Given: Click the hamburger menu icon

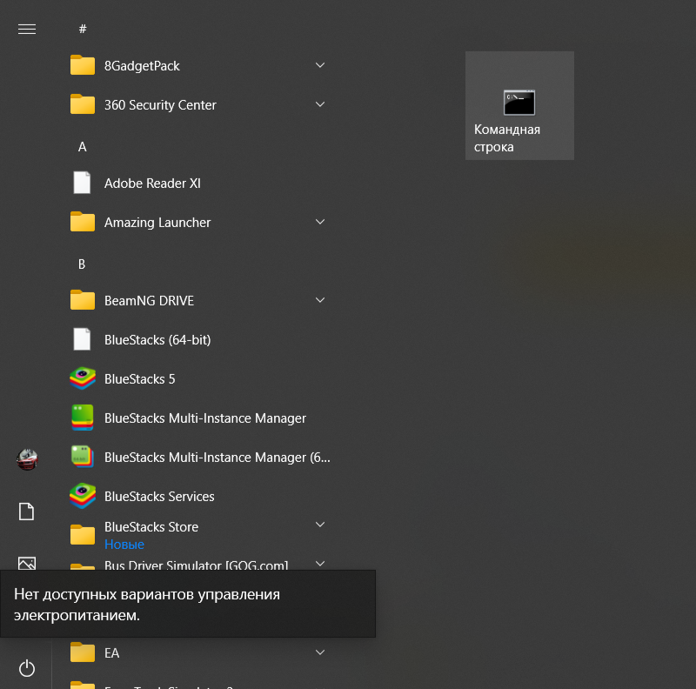Looking at the screenshot, I should point(26,29).
